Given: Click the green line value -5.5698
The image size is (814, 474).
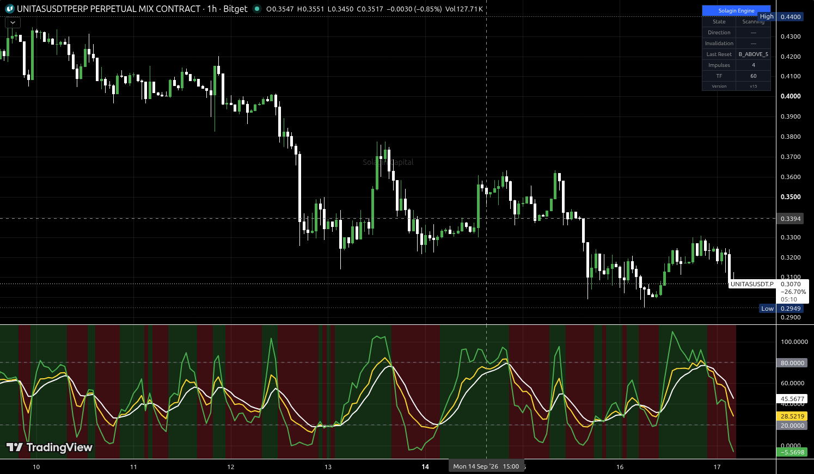Looking at the screenshot, I should (x=792, y=452).
